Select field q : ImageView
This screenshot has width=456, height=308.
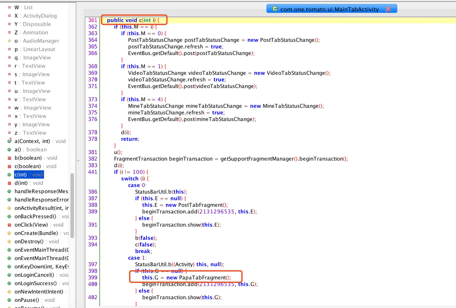point(33,57)
